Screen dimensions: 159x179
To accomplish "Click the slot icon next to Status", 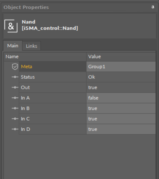I will [15, 77].
